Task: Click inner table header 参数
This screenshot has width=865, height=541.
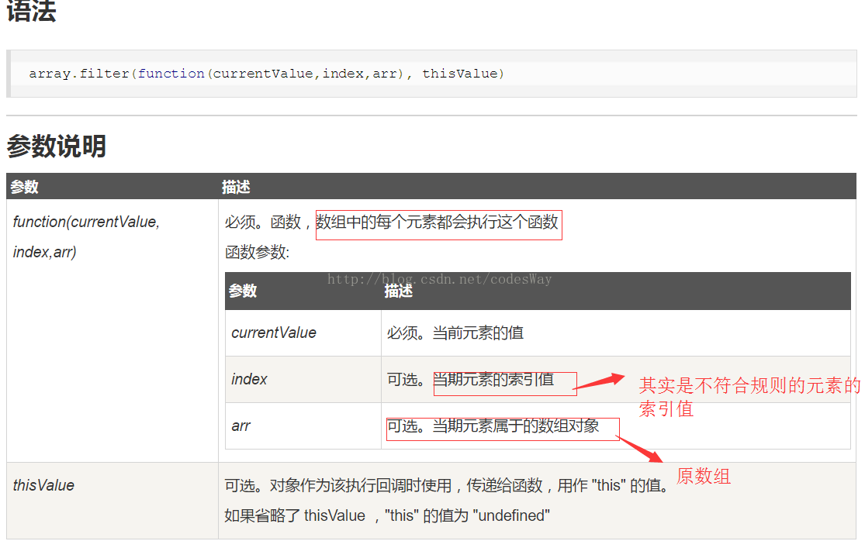Action: [243, 291]
